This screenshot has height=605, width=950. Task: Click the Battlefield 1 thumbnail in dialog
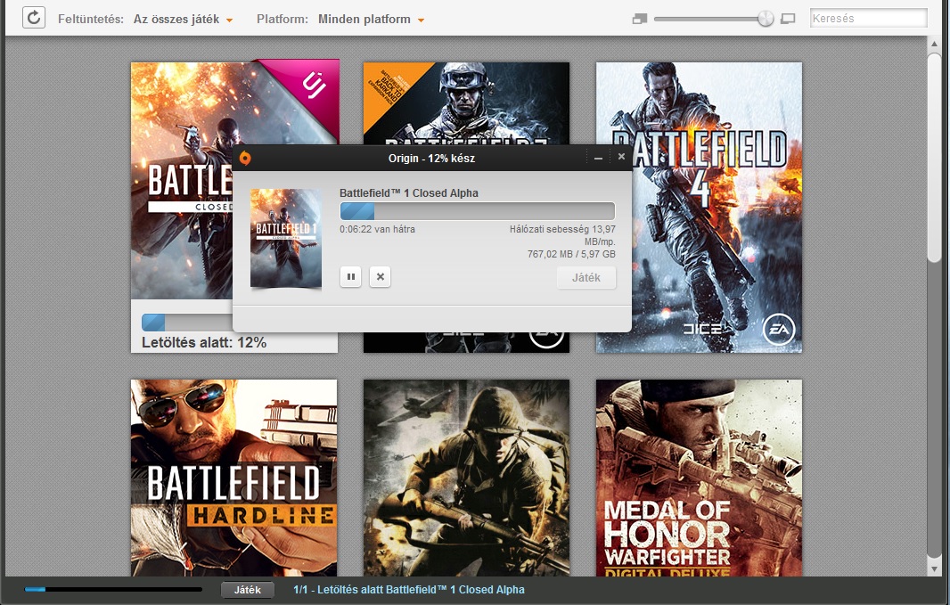point(286,238)
